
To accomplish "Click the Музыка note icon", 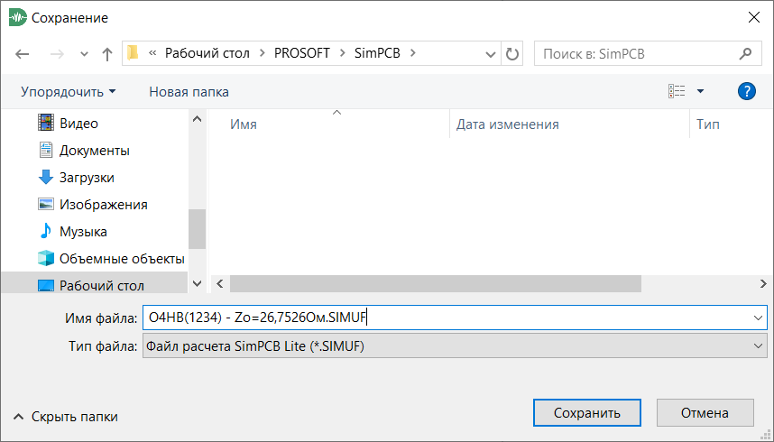I will pyautogui.click(x=46, y=231).
